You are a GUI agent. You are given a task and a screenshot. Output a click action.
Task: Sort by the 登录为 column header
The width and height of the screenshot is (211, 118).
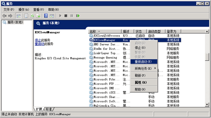click(173, 31)
